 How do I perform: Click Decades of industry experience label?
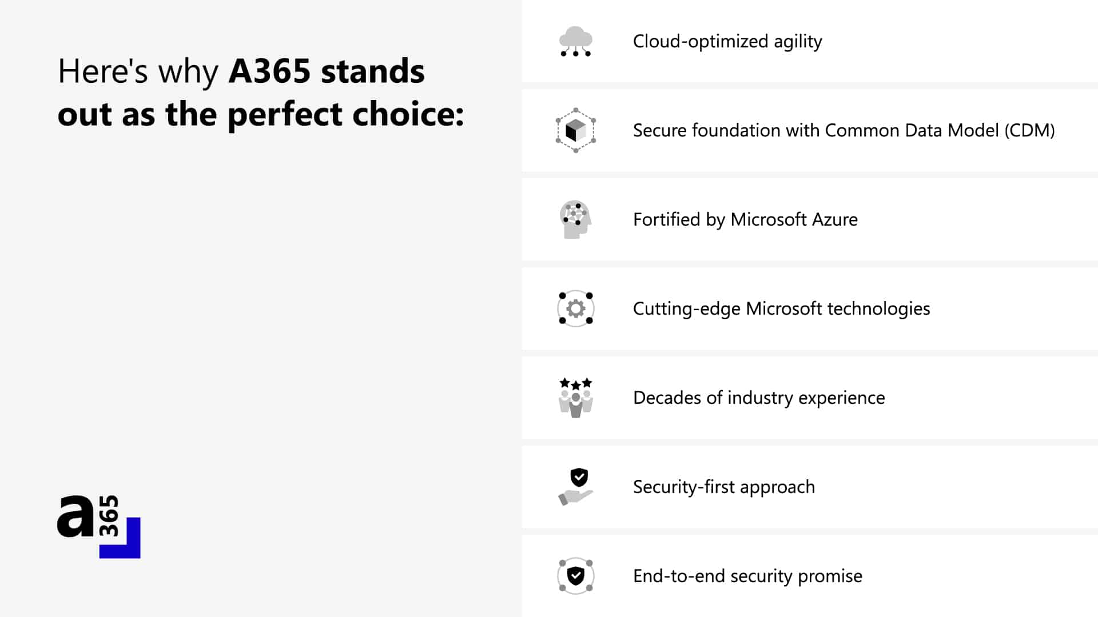click(x=759, y=398)
